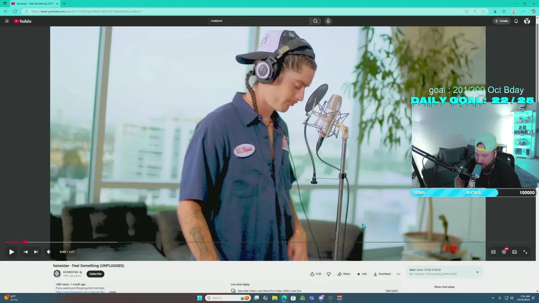Click the Ask button
This screenshot has height=303, width=539.
362,274
